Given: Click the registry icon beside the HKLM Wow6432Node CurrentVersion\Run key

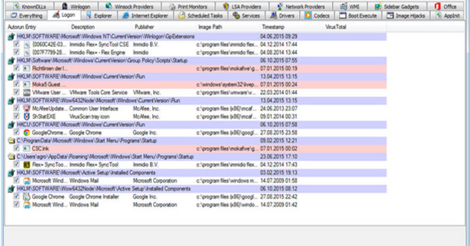Looking at the screenshot, I should click(x=12, y=101).
